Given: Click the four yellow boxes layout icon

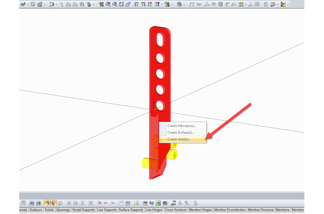Looking at the screenshot, I should (x=241, y=4).
